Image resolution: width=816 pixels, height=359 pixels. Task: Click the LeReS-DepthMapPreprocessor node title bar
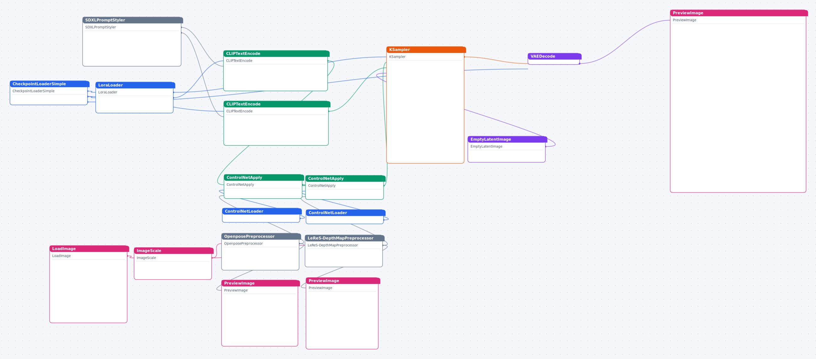point(344,238)
